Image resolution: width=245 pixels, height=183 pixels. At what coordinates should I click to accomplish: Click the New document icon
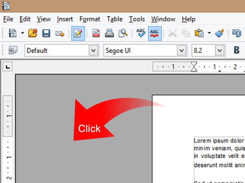click(x=12, y=33)
